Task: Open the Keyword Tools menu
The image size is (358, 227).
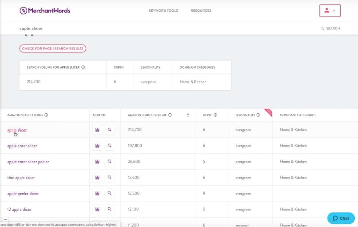Action: point(163,11)
